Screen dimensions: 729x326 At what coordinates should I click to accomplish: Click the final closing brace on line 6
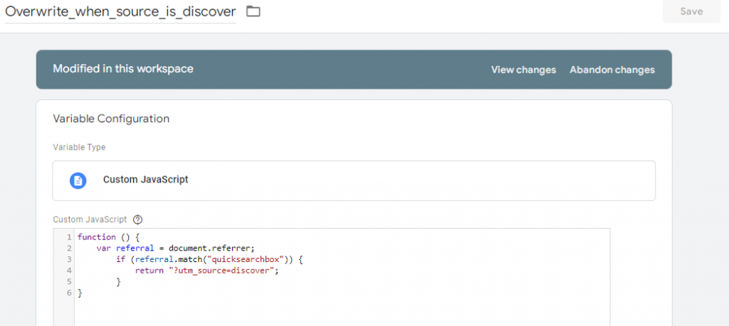click(x=80, y=293)
